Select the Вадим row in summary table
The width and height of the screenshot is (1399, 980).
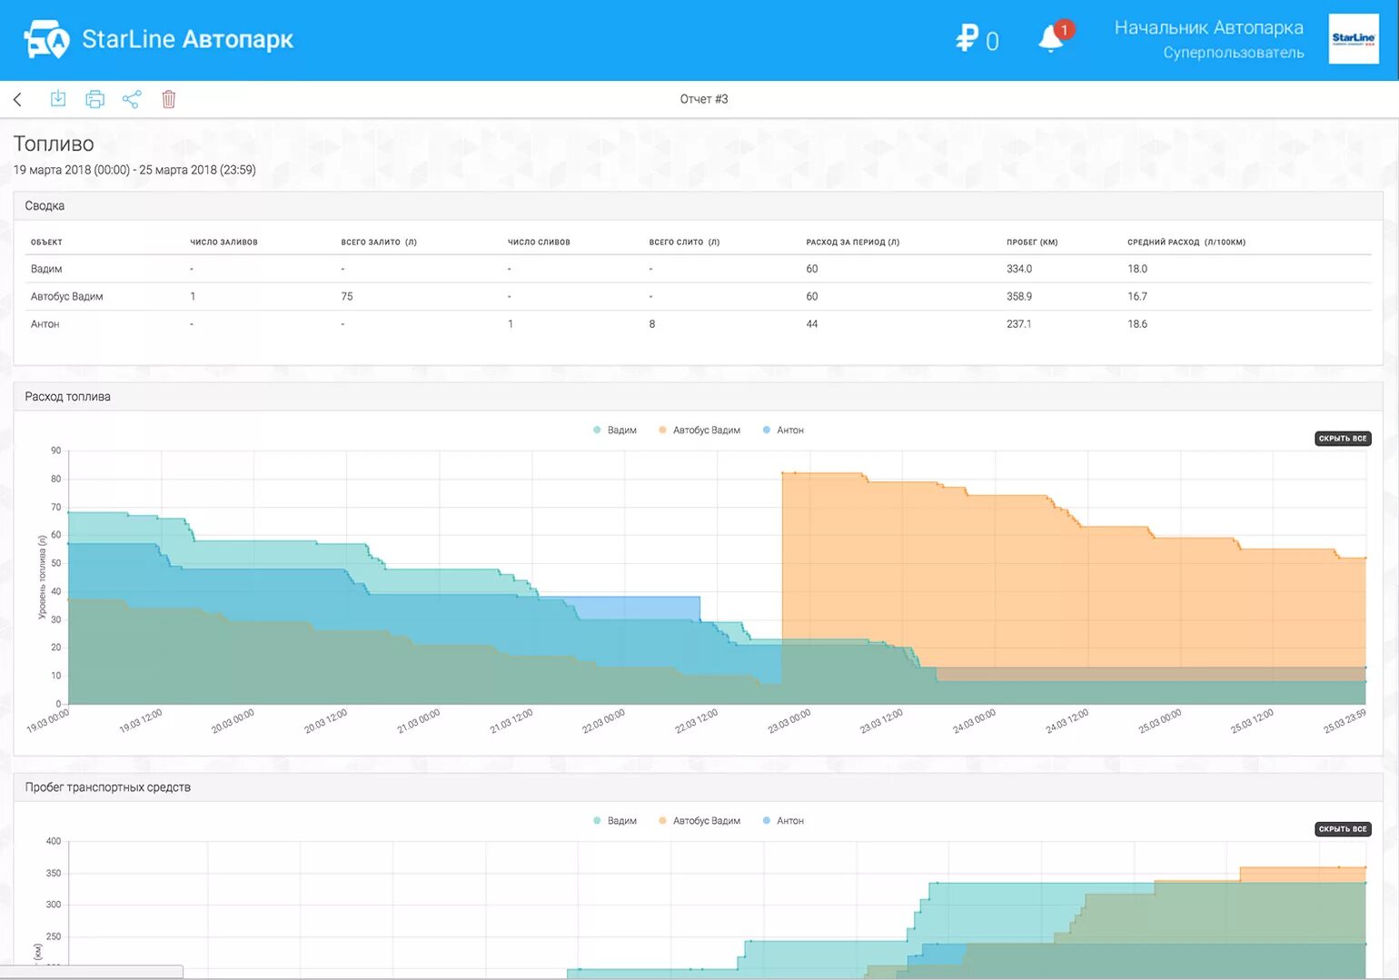698,269
